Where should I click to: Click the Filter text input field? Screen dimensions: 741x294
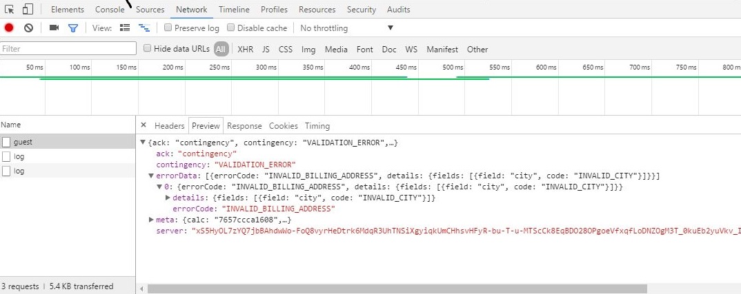tap(68, 49)
